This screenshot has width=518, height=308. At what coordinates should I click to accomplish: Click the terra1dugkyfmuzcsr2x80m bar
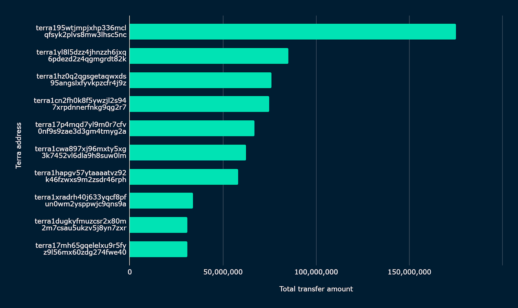158,225
